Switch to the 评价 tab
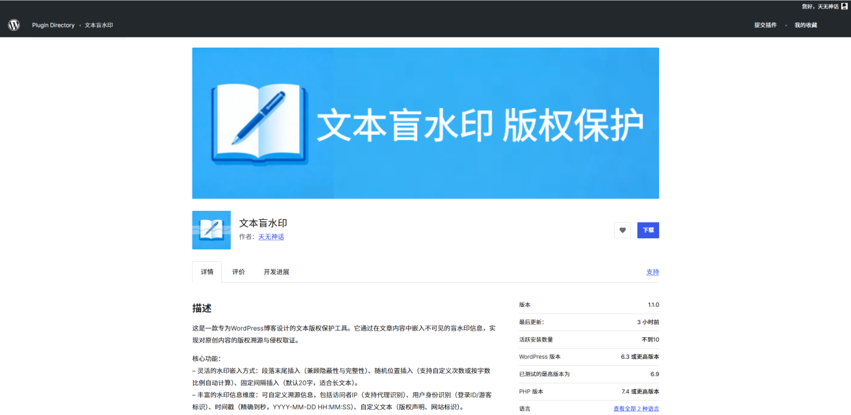 [238, 272]
